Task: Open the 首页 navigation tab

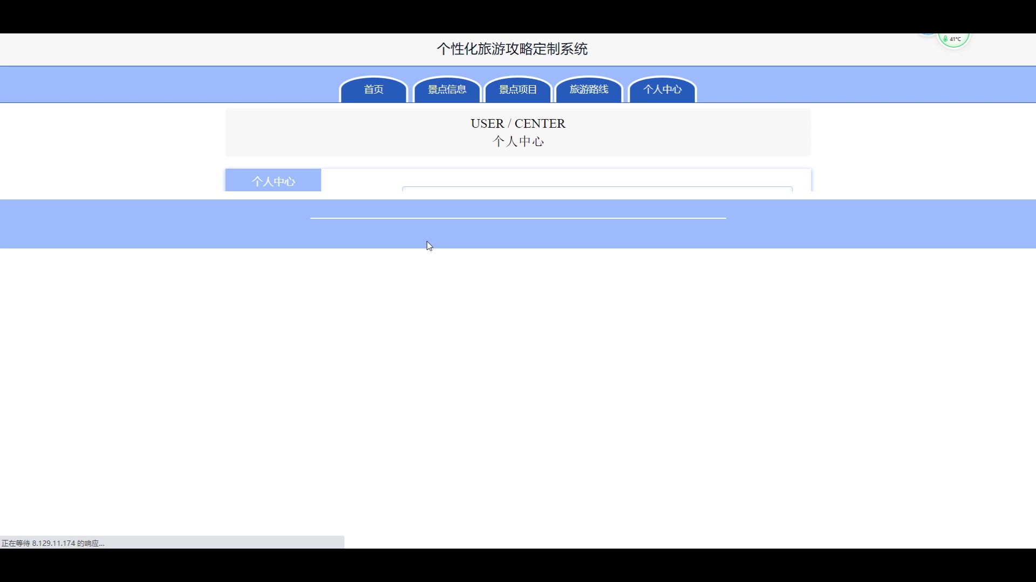Action: coord(373,89)
